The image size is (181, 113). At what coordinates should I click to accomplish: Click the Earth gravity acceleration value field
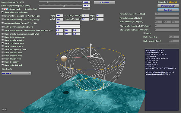tap(68, 27)
